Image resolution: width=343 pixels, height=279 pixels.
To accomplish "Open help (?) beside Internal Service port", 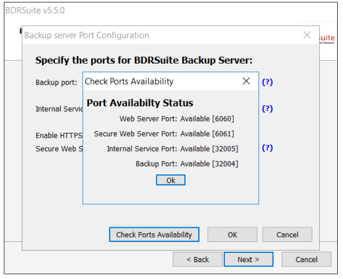I will tap(268, 109).
